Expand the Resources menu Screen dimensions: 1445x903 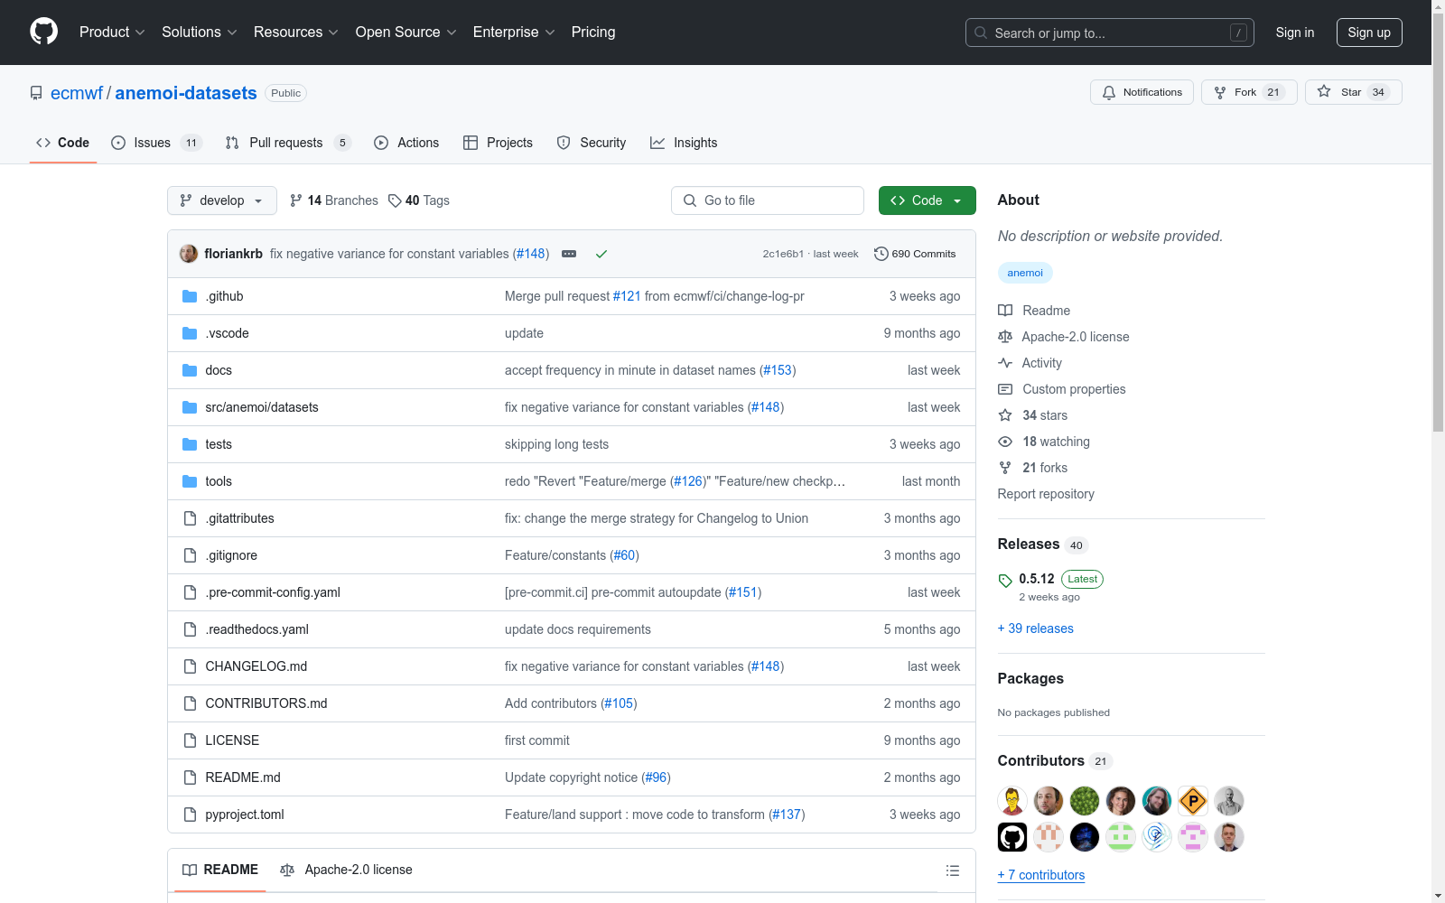pyautogui.click(x=296, y=33)
